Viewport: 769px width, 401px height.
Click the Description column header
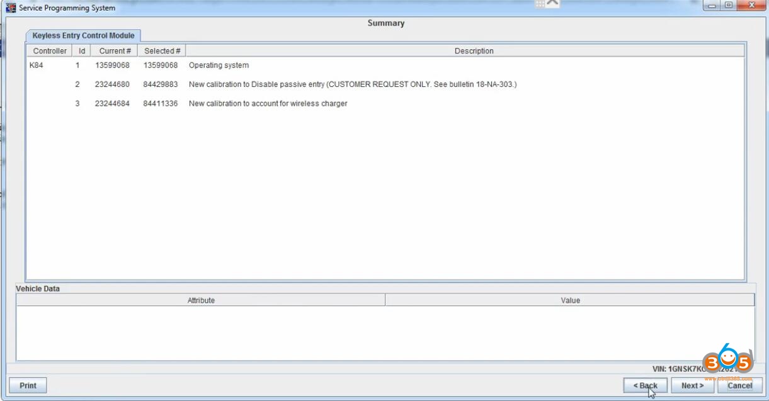(474, 50)
